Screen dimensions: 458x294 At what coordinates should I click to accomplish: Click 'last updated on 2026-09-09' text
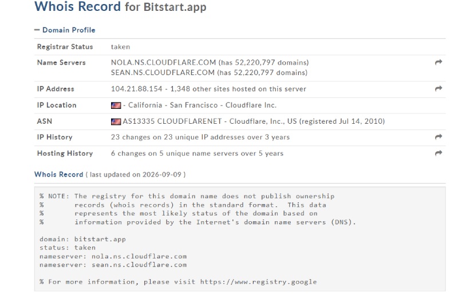[x=136, y=175]
